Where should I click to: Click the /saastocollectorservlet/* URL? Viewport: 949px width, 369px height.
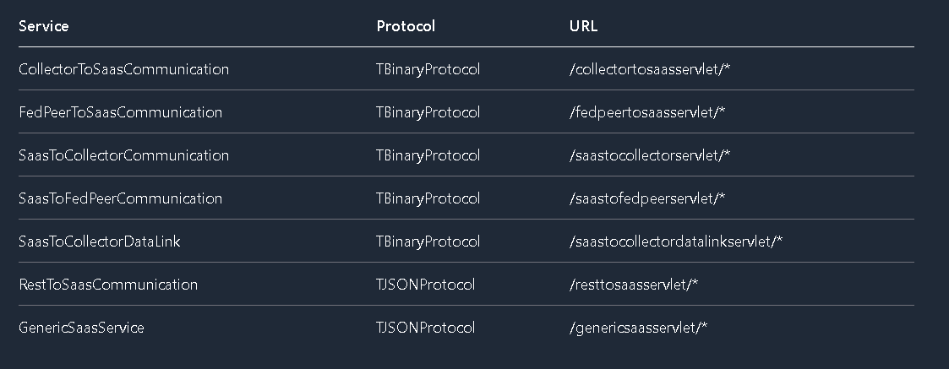[650, 155]
